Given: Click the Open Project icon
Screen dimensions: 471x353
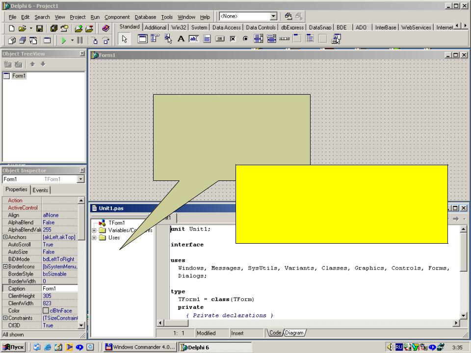Looking at the screenshot, I should pyautogui.click(x=64, y=28).
